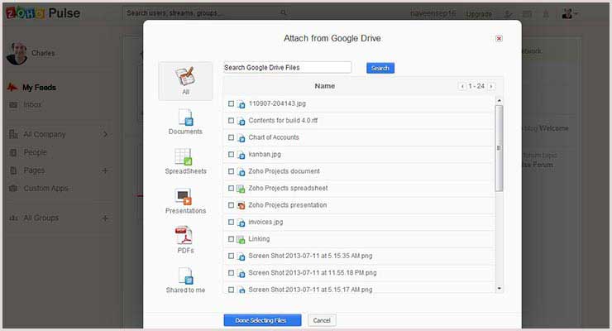Filter by SpreadSheets icon

[x=184, y=156]
